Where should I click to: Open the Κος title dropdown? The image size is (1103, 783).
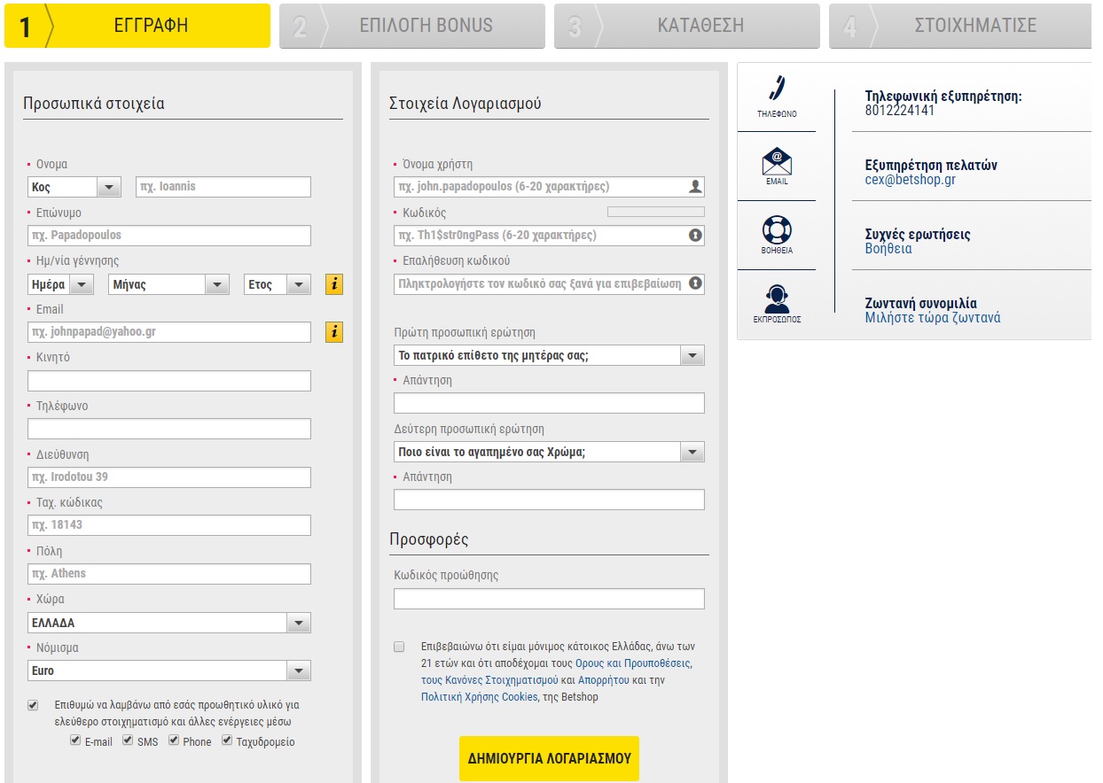point(74,187)
